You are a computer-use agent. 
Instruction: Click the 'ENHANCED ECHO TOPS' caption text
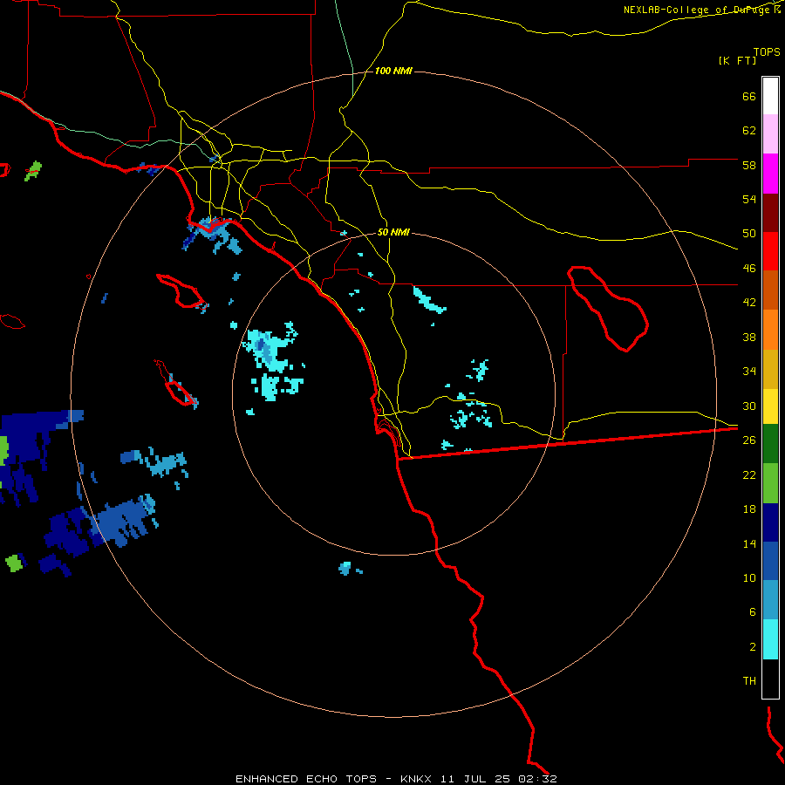[306, 779]
